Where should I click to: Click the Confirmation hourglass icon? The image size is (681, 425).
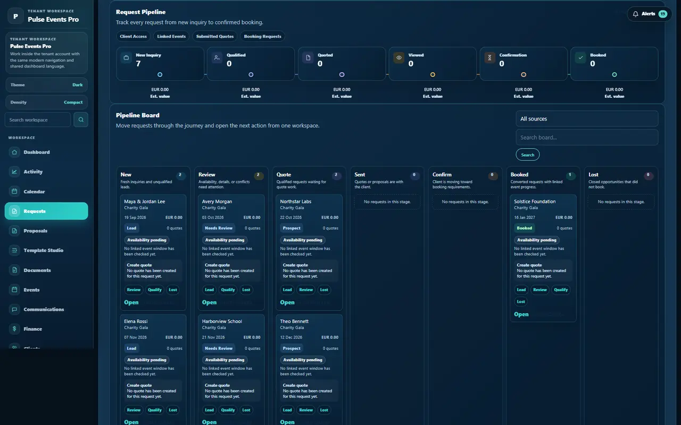pyautogui.click(x=490, y=57)
